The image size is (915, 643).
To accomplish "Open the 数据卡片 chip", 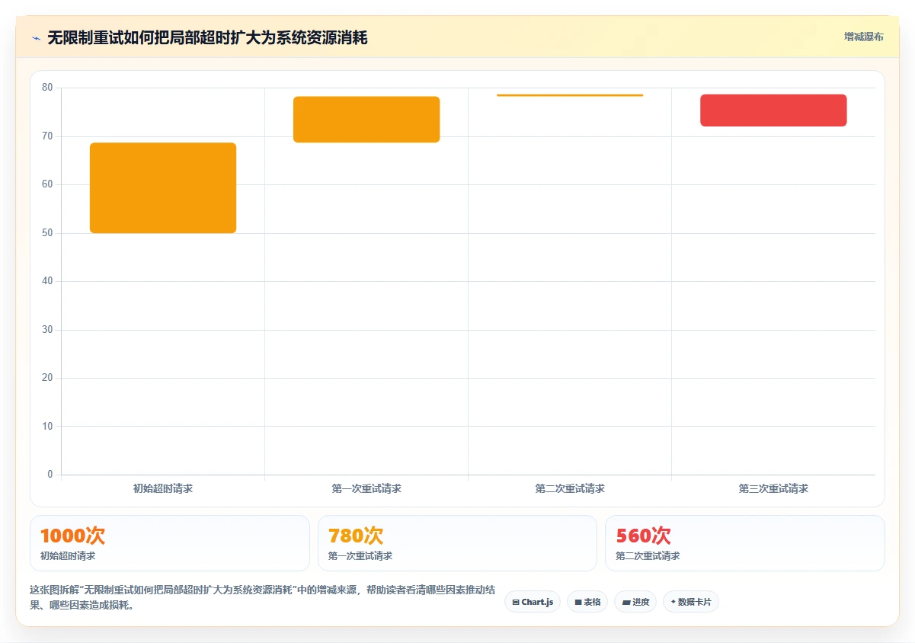I will pyautogui.click(x=691, y=602).
